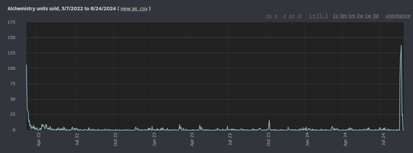Click the 175 y-axis value
The width and height of the screenshot is (413, 153).
pos(11,22)
